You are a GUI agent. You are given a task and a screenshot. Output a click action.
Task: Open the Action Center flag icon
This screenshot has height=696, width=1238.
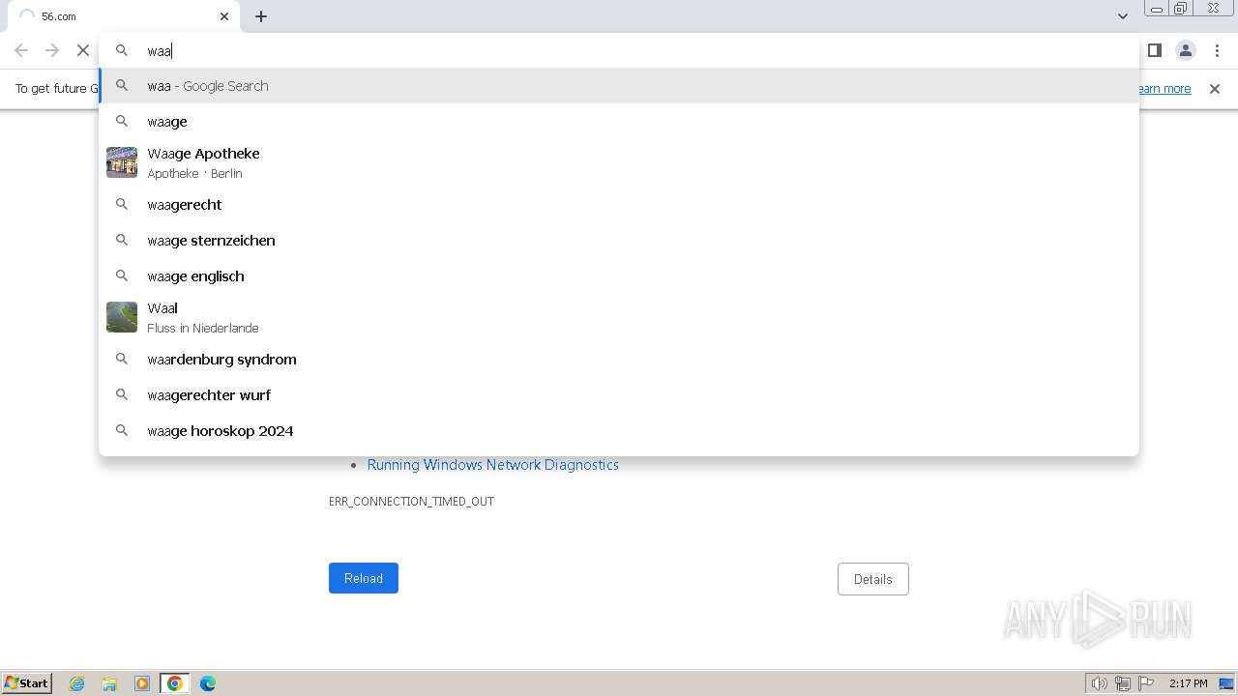pyautogui.click(x=1146, y=683)
